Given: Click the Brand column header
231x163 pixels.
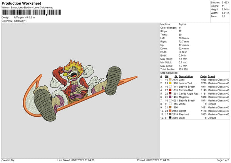Looking at the screenshot, I should click(211, 77).
